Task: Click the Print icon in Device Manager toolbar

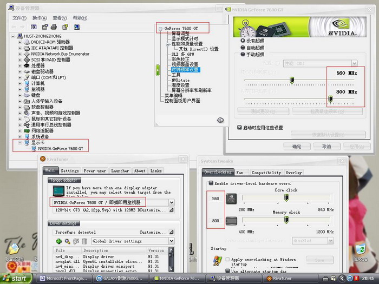Action: click(x=54, y=27)
